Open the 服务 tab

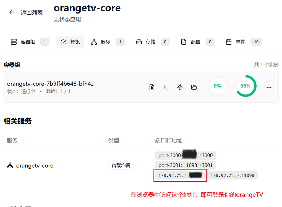[105, 42]
